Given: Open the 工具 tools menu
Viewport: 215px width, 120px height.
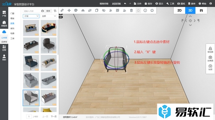Looking at the screenshot, I should tap(170, 4).
